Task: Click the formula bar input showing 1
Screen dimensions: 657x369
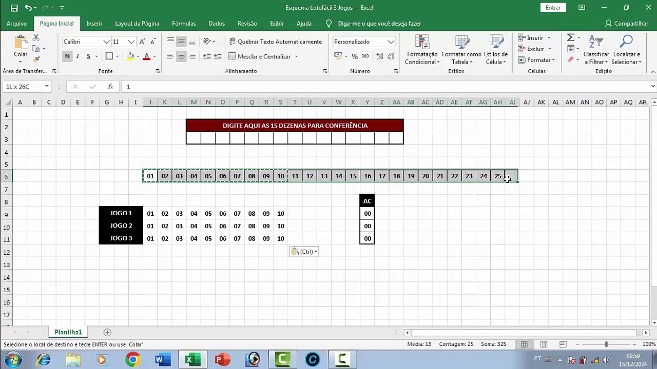Action: point(385,87)
